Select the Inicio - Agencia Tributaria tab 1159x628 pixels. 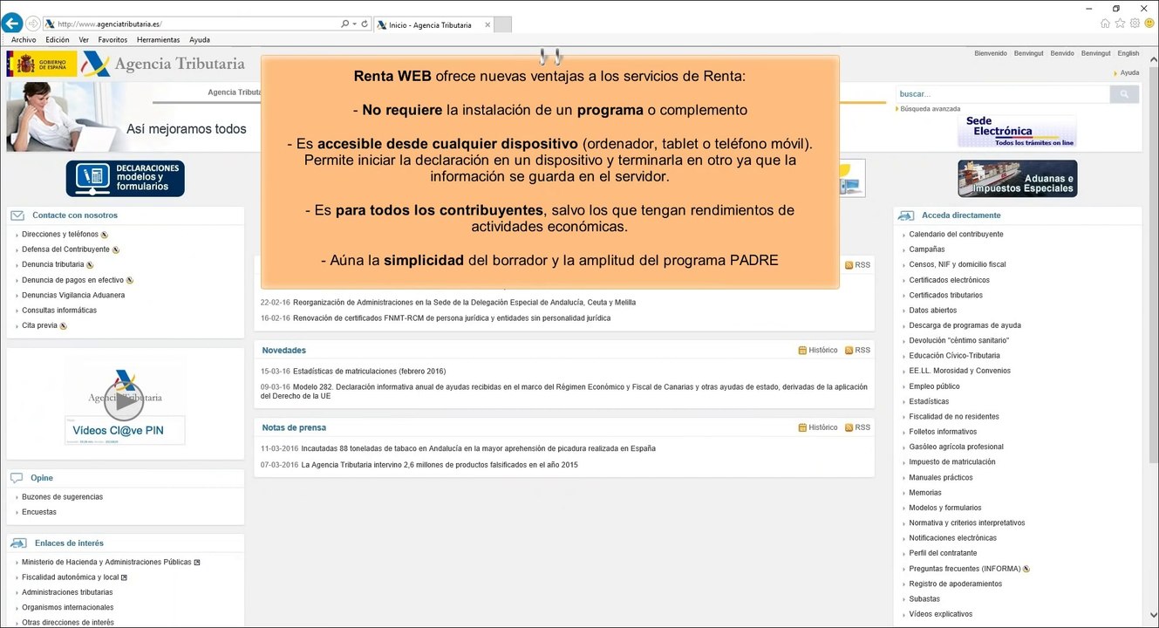point(433,25)
